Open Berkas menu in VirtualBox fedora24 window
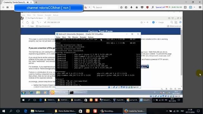The image size is (203, 114). pyautogui.click(x=58, y=37)
